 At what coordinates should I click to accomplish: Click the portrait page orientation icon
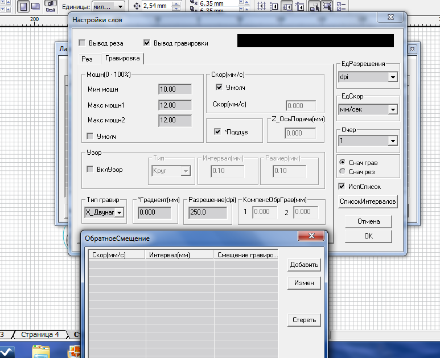23,6
